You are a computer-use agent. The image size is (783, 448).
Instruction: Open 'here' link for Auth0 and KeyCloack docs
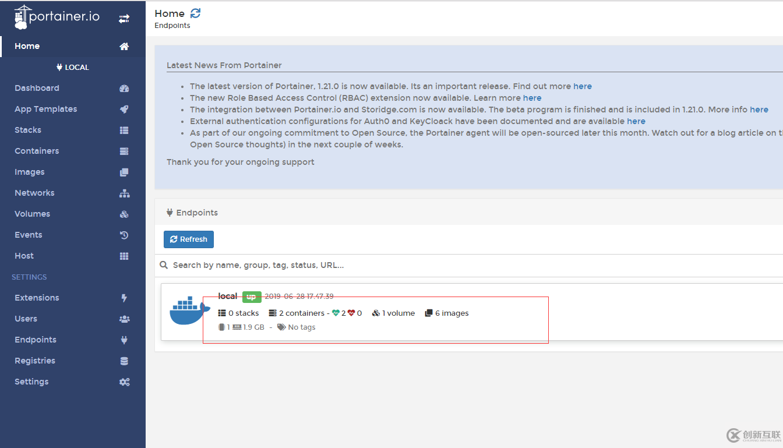636,121
